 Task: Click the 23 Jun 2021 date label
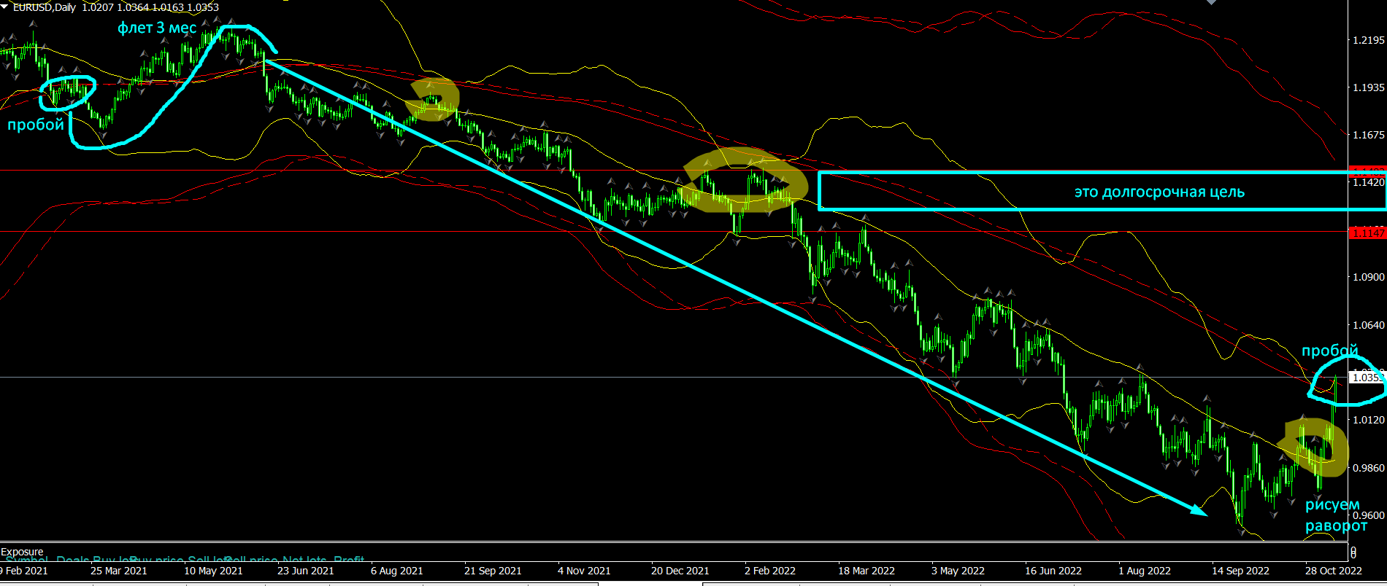click(x=306, y=571)
